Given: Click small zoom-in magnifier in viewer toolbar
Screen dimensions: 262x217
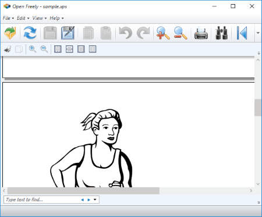Looking at the screenshot, I should click(x=33, y=49).
